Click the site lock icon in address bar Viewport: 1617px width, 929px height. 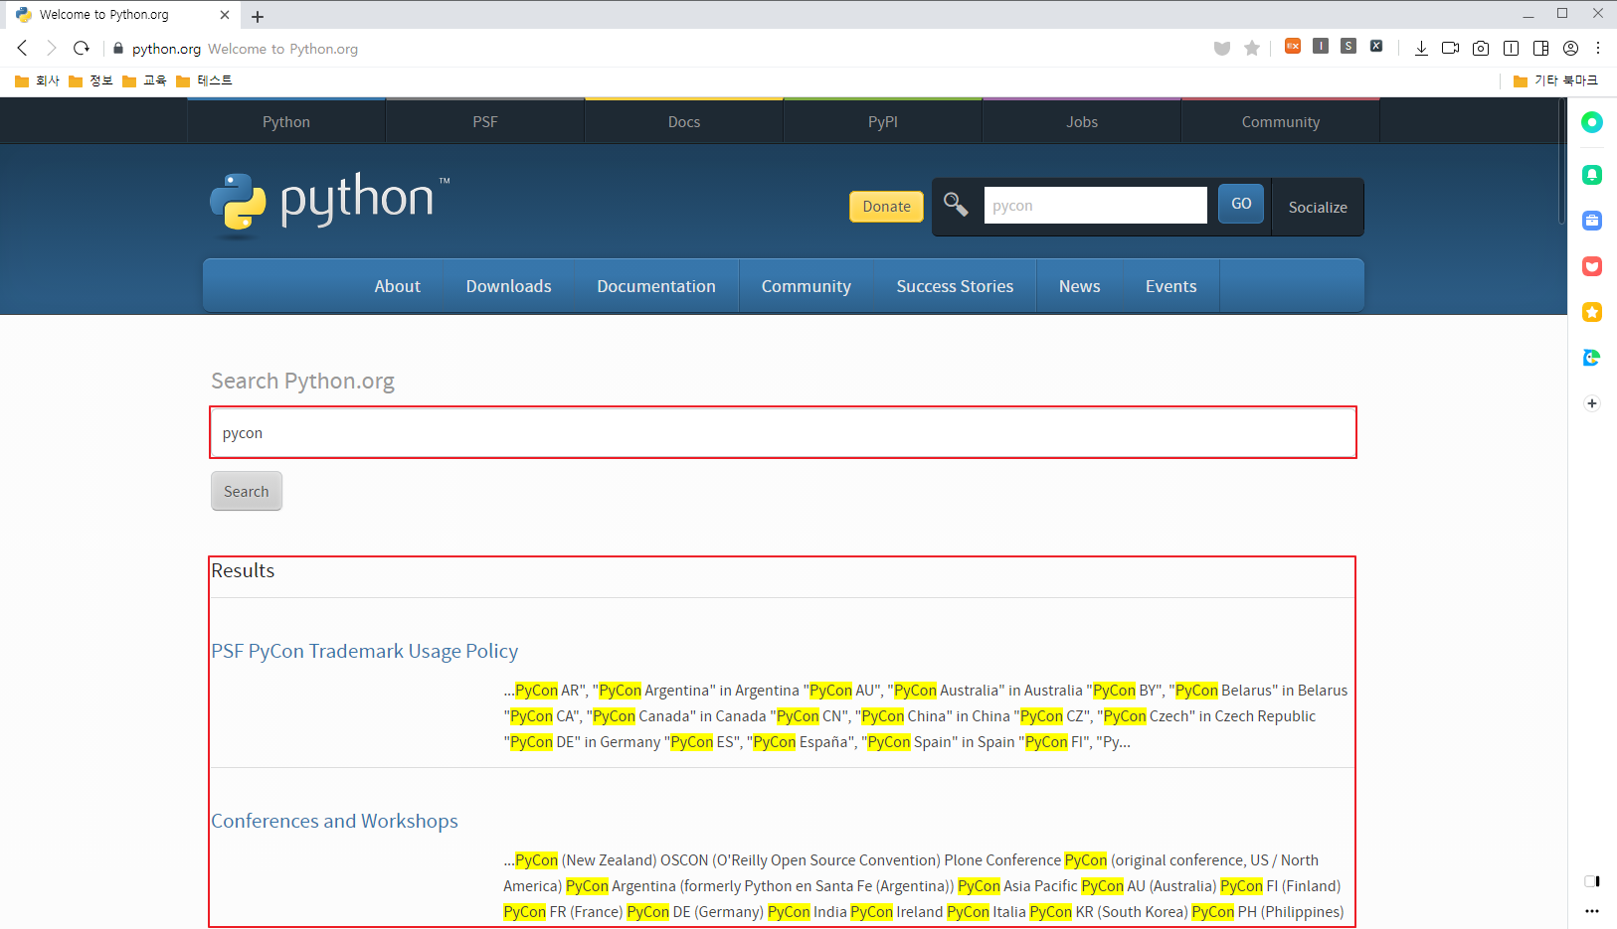click(x=117, y=49)
